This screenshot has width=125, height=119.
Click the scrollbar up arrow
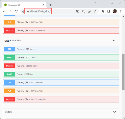click(x=123, y=16)
